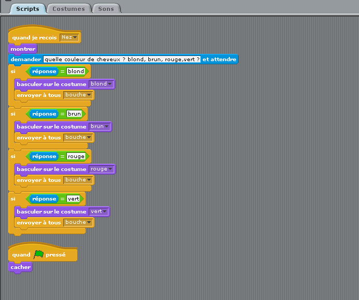Image resolution: width=359 pixels, height=300 pixels.
Task: Click 'envoyer à tous' text in brun branch
Action: pyautogui.click(x=39, y=138)
